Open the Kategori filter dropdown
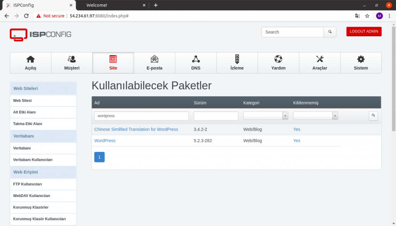The image size is (396, 226). tap(266, 116)
